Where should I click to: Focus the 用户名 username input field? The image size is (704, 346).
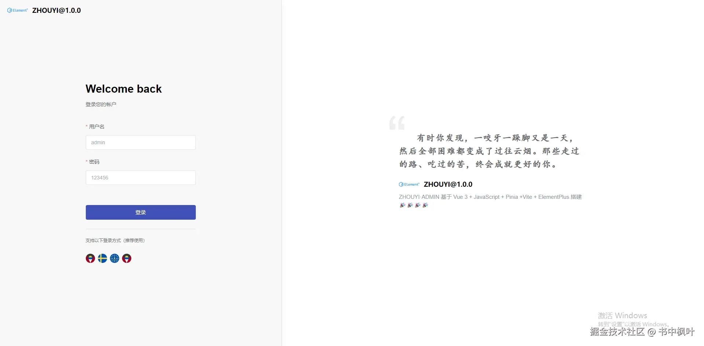(141, 142)
